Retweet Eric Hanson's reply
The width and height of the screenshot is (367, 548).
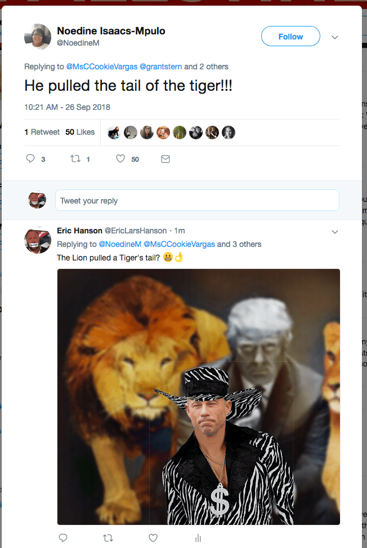[108, 538]
